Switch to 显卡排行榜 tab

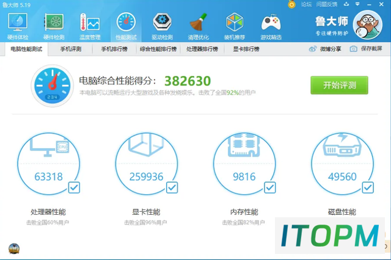(246, 49)
